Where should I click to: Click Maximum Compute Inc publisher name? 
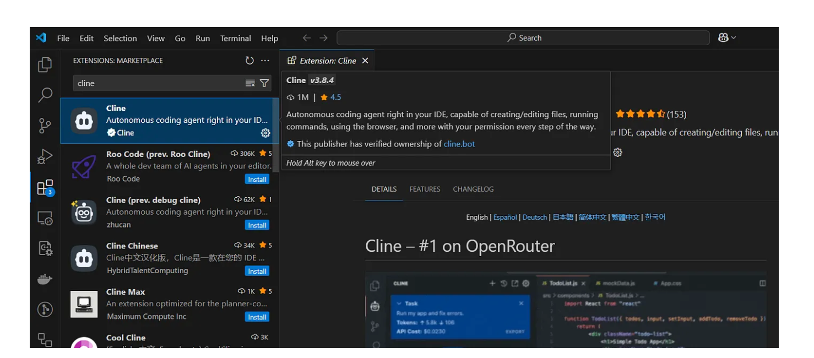(x=146, y=316)
